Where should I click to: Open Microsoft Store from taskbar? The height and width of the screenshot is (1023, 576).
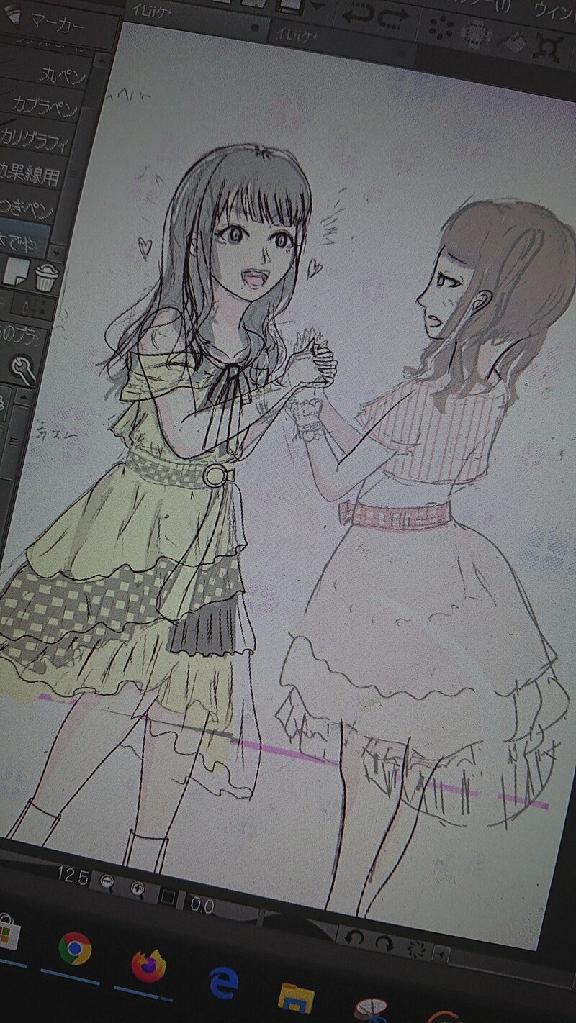[9, 933]
